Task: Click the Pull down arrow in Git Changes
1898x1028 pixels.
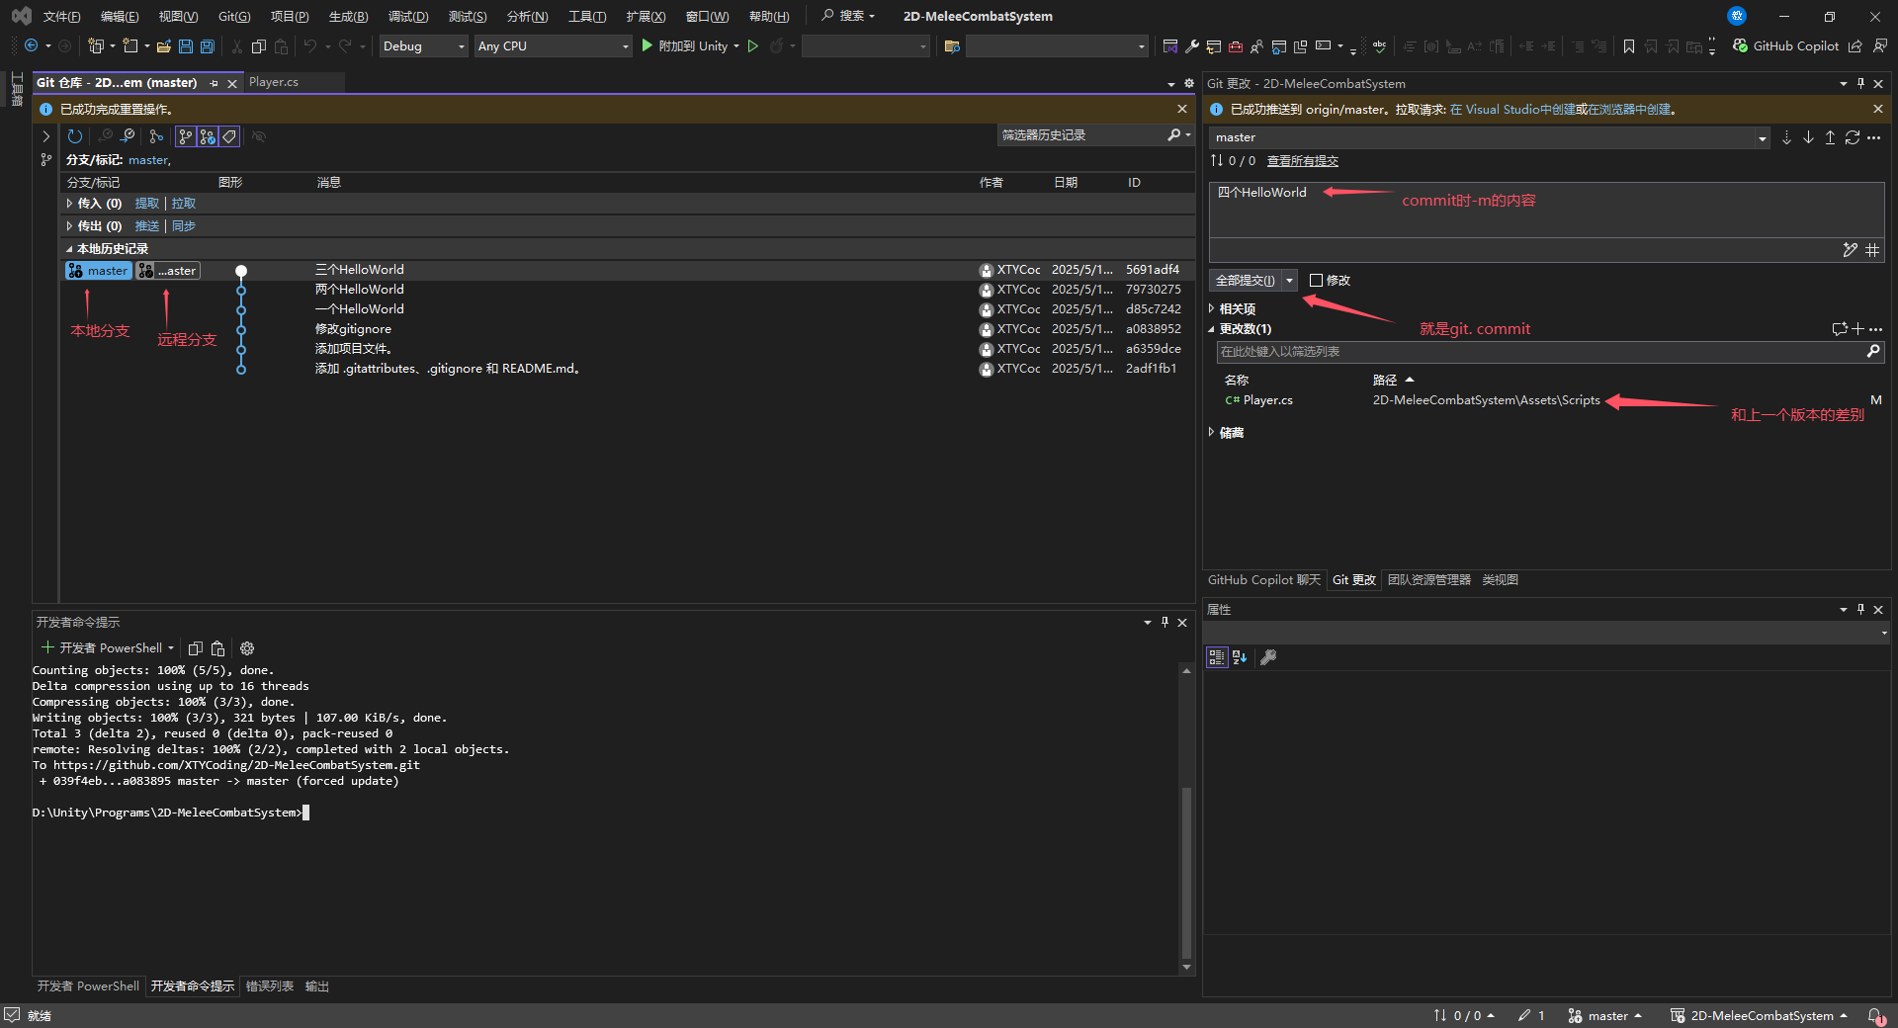Action: click(1808, 137)
